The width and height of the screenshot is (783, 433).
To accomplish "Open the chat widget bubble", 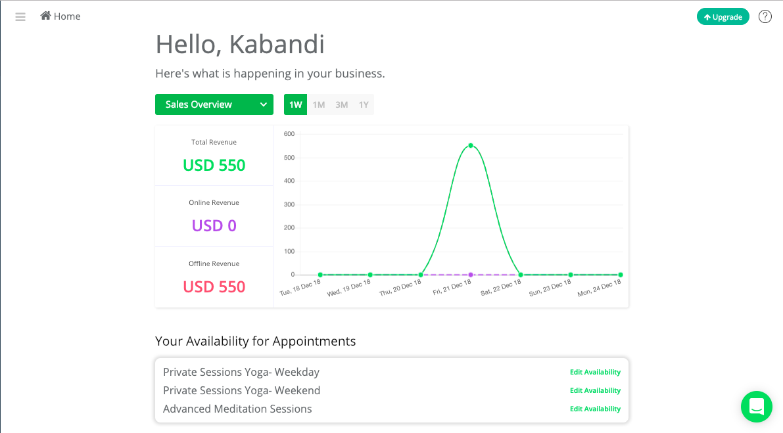I will [x=757, y=407].
